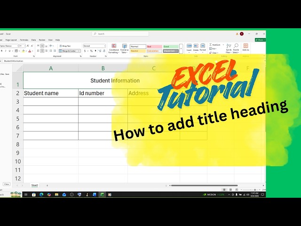
Task: Apply Comma Style icon
Action: tap(95, 51)
